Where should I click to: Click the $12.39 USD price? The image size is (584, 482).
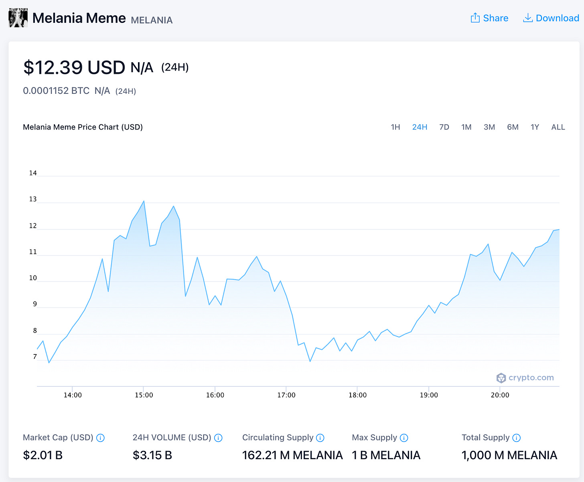click(74, 67)
